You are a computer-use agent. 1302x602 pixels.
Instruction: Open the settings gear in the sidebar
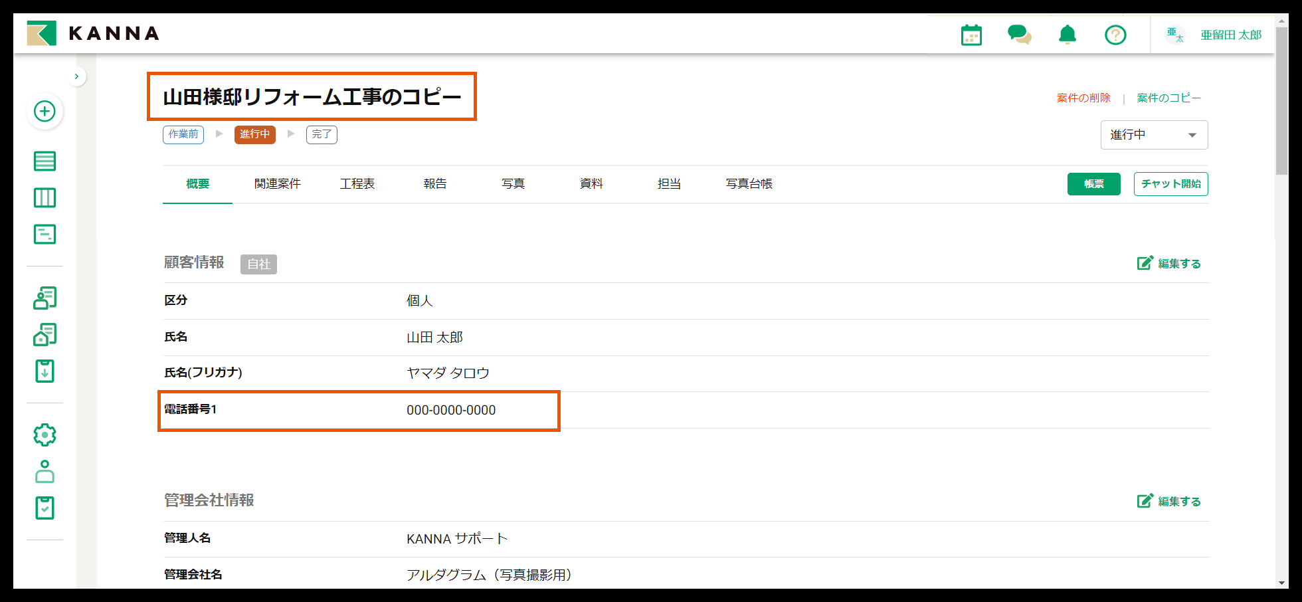pyautogui.click(x=45, y=434)
